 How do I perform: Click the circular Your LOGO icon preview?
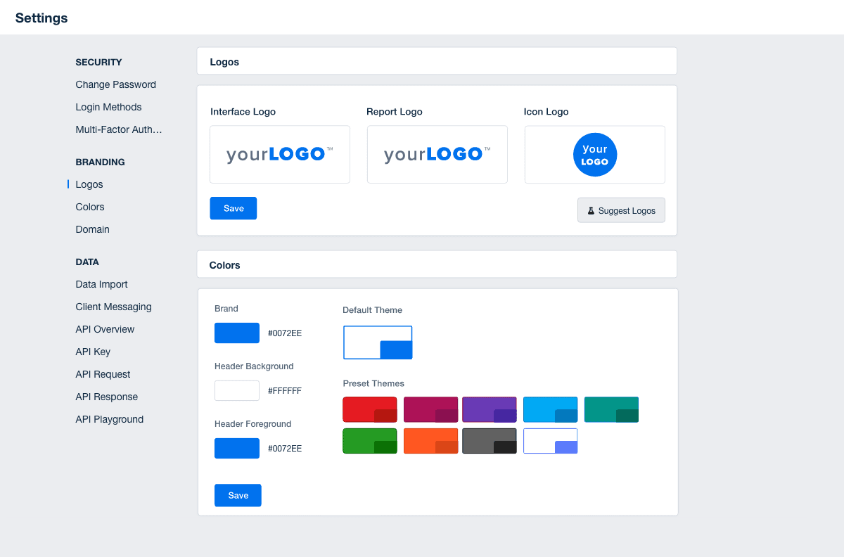click(x=594, y=154)
